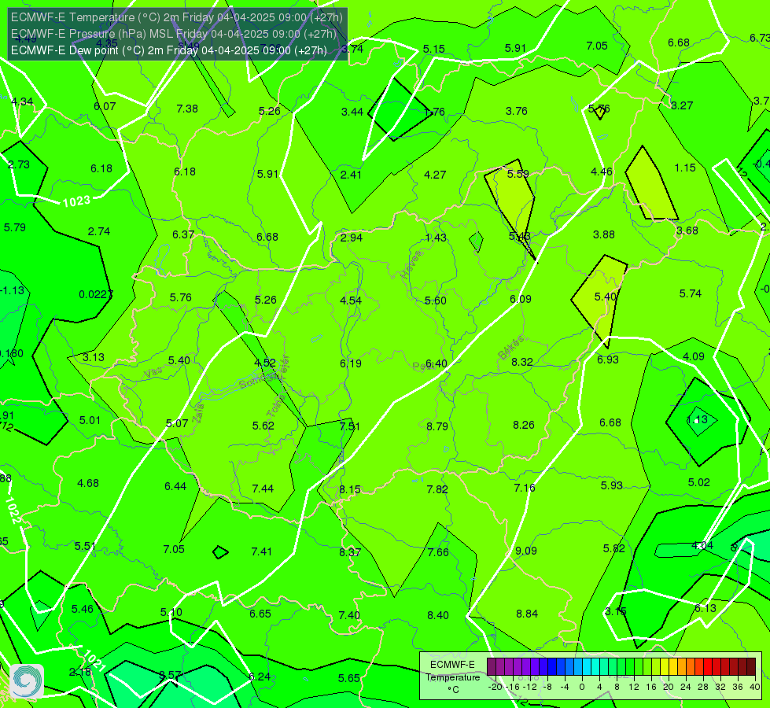The height and width of the screenshot is (708, 770).
Task: Click the 5.59 grid value
Action: pos(518,175)
